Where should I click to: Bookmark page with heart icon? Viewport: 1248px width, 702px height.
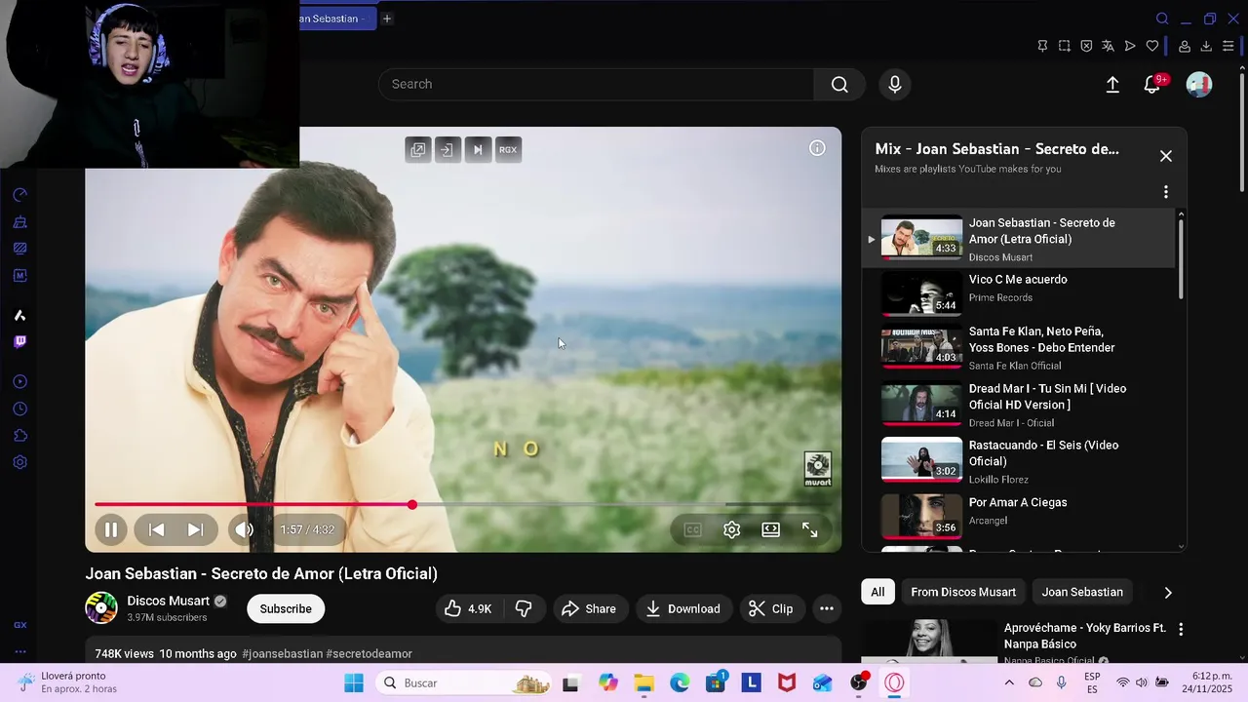click(1152, 46)
